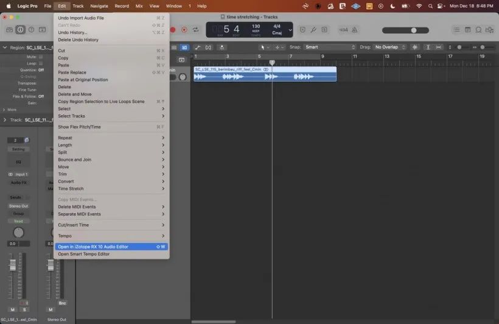The height and width of the screenshot is (324, 499).
Task: Select the SC_LSE_115 berimbau audio region
Action: click(265, 74)
